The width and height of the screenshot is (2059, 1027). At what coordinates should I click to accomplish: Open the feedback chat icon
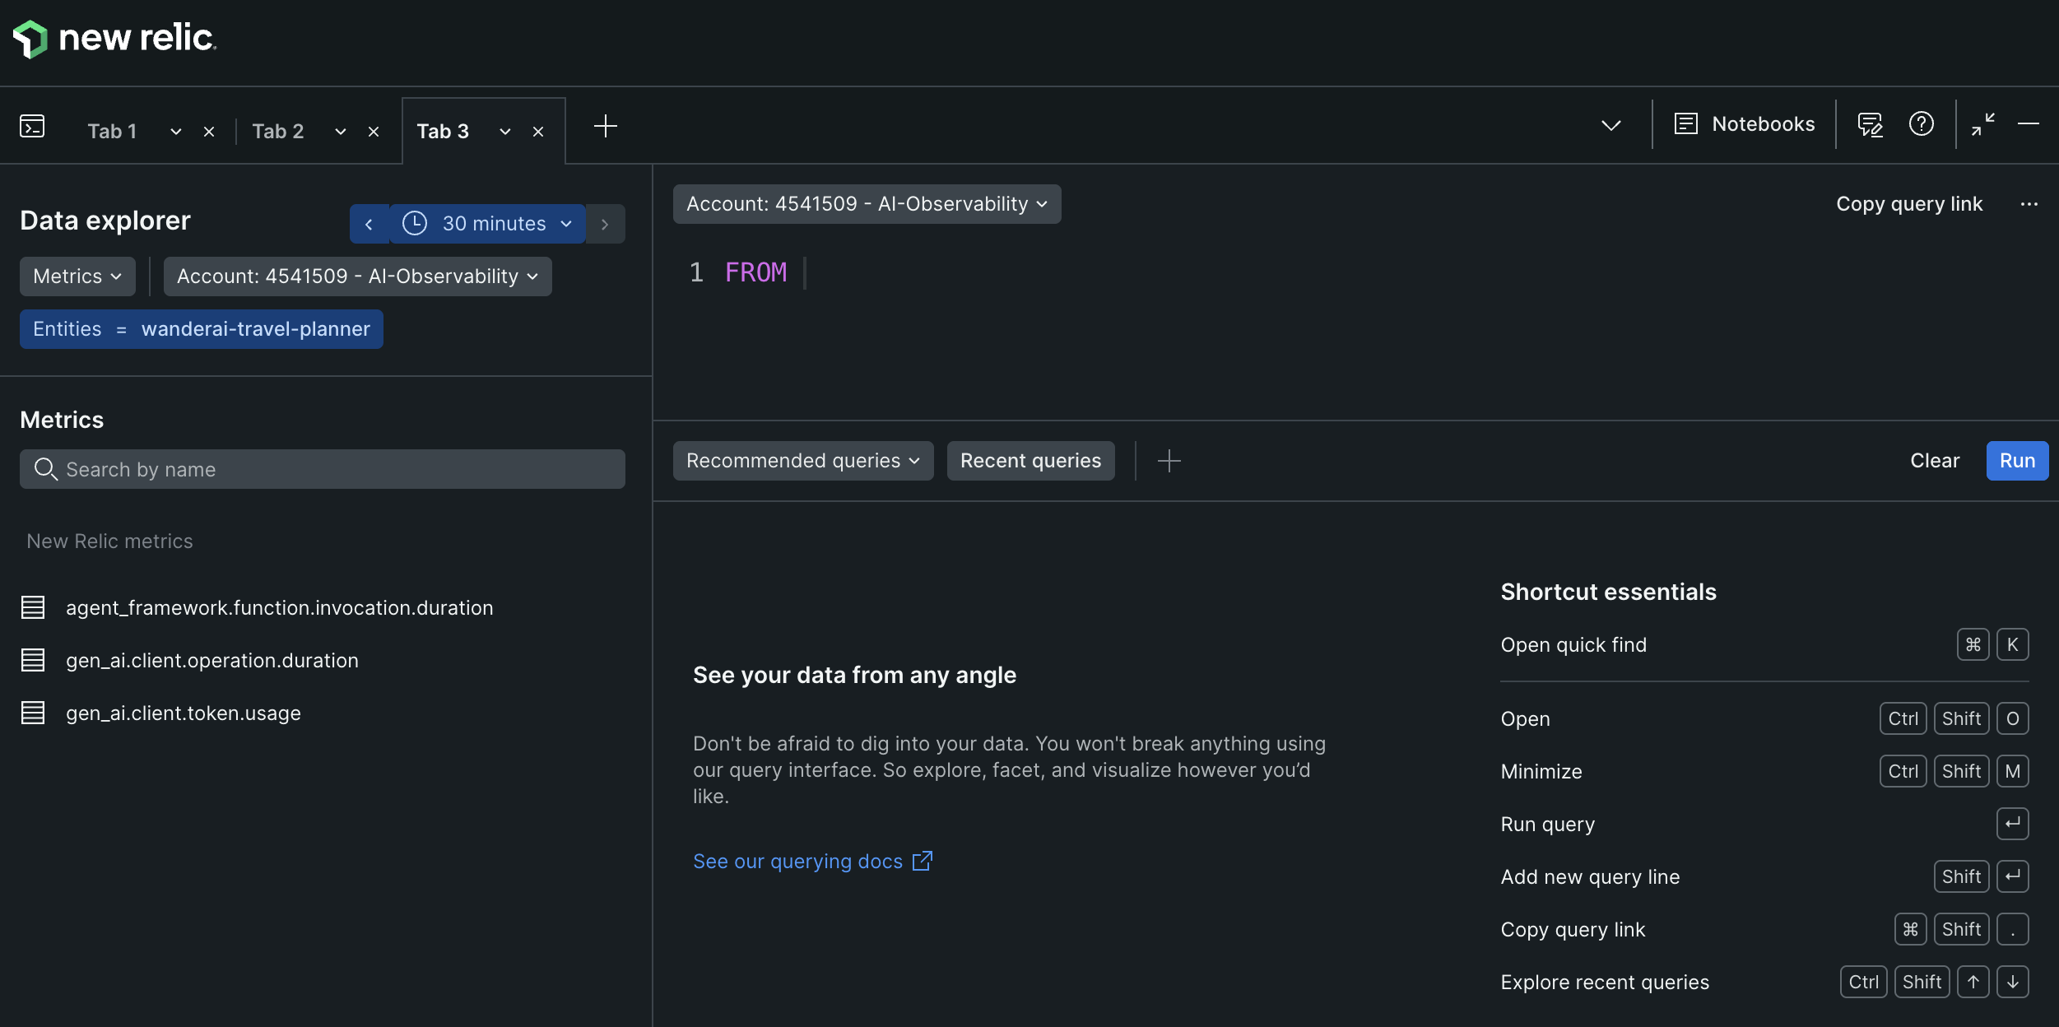(x=1870, y=124)
